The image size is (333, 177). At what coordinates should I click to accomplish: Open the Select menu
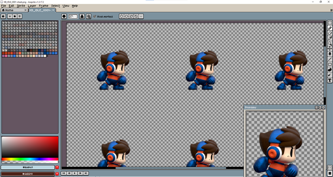tap(55, 6)
